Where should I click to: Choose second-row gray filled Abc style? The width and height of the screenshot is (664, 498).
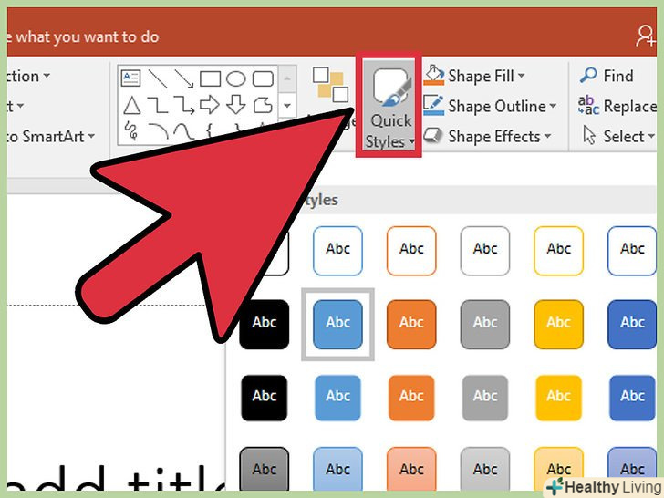pyautogui.click(x=485, y=325)
